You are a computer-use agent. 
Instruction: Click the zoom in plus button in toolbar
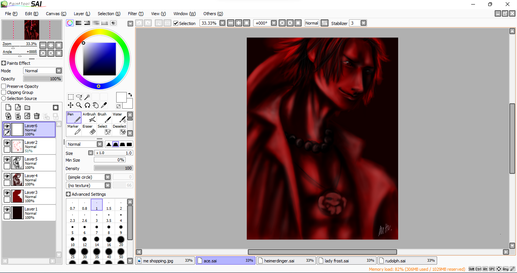point(238,23)
